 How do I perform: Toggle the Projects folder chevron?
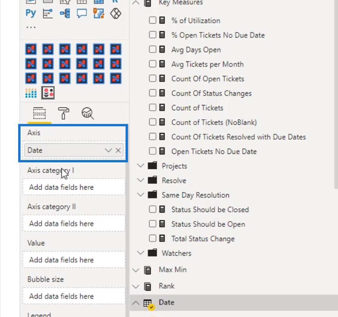click(141, 166)
